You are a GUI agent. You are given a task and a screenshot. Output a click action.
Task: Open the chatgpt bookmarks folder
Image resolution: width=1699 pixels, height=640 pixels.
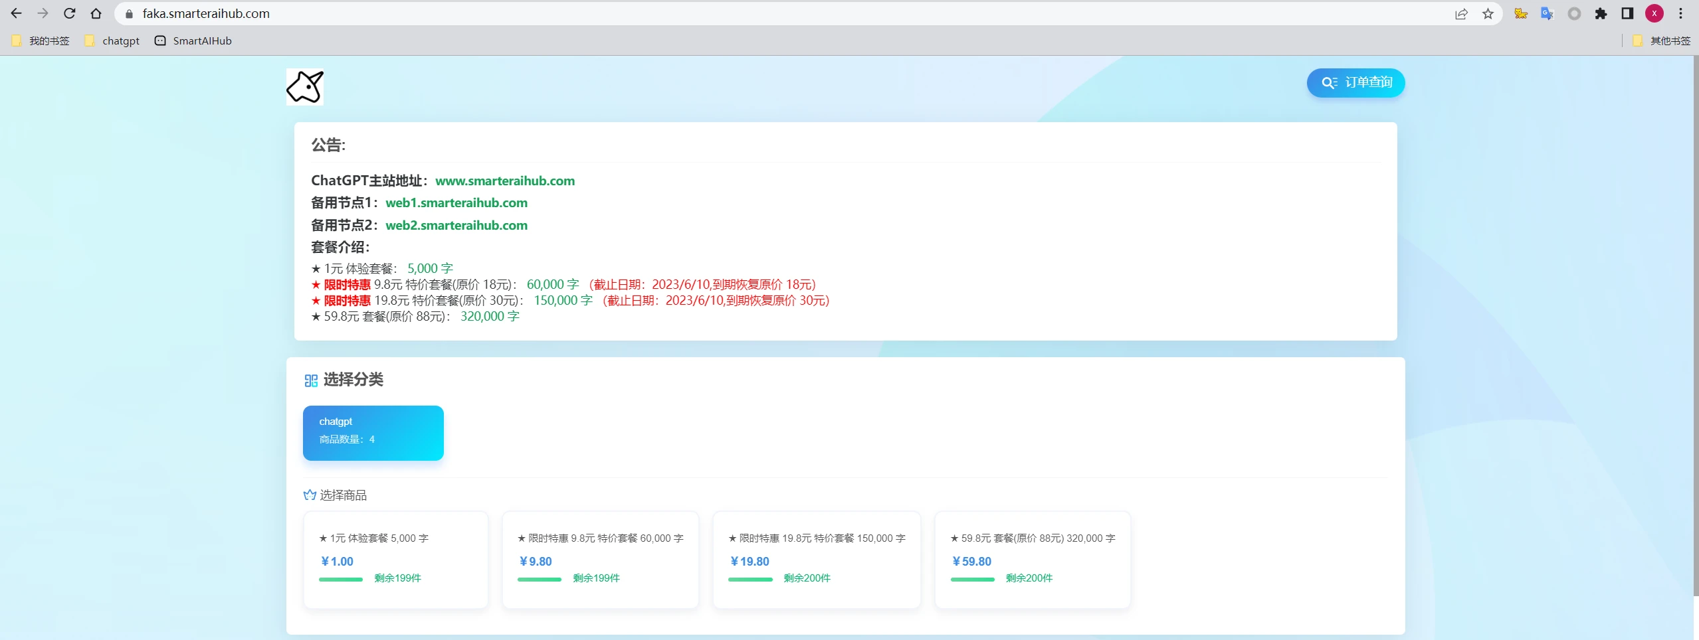click(112, 40)
